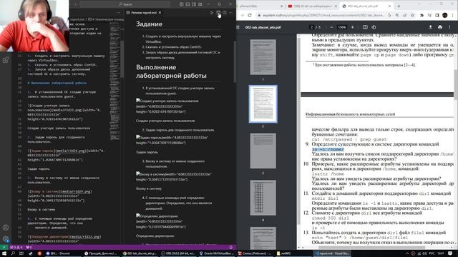The height and width of the screenshot is (257, 458).
Task: Open the browser profile avatar
Action: [445, 15]
